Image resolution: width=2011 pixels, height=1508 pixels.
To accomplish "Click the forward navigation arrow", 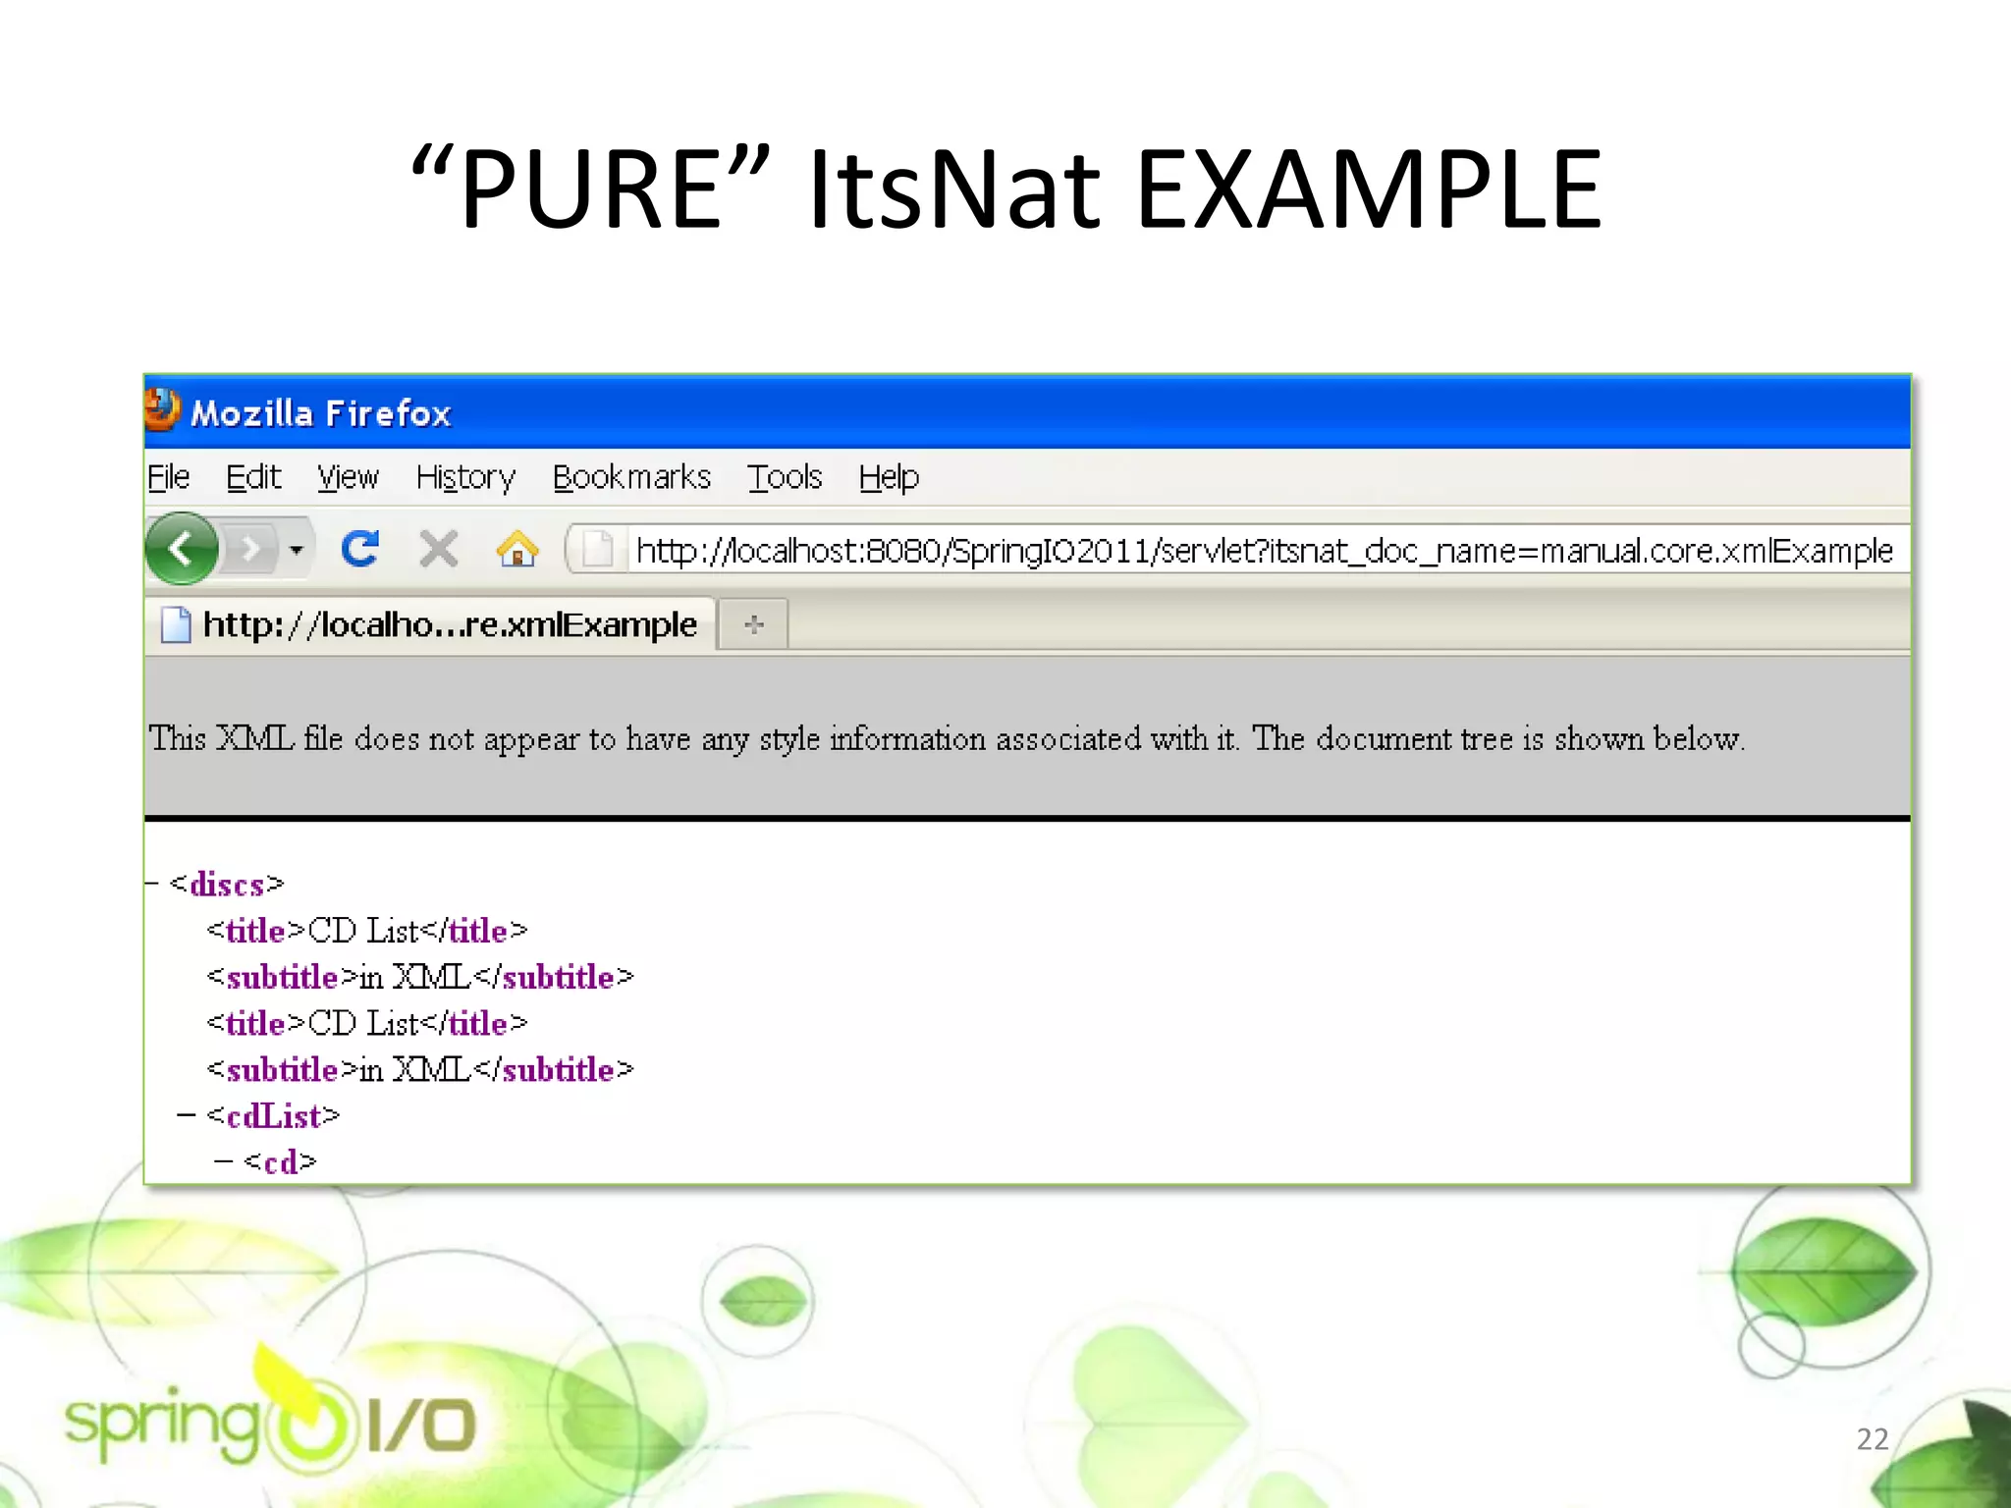I will click(250, 548).
